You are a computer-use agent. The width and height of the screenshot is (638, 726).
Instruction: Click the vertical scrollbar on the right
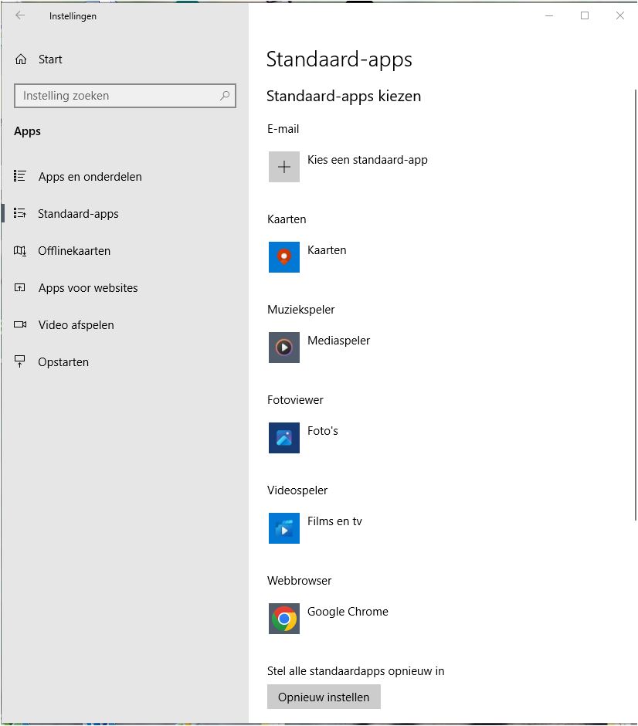pos(633,309)
